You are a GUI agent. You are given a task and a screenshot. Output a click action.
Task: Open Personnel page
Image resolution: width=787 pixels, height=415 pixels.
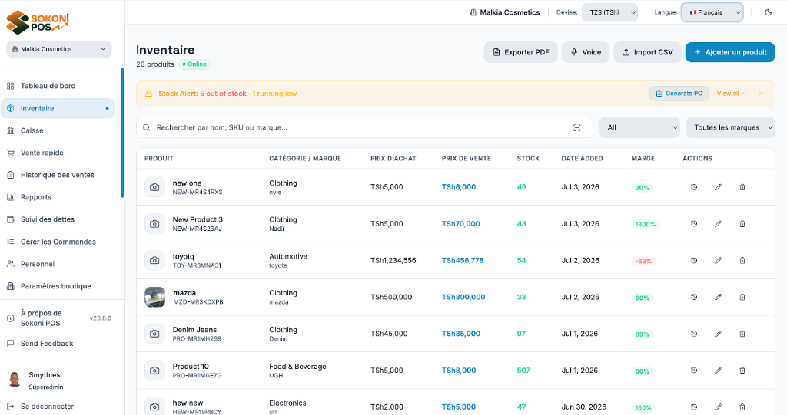tap(58, 264)
